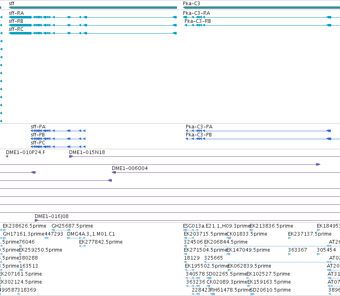The height and width of the screenshot is (296, 340).
Task: Select the Pka-C3-PB protein label
Action: coord(199,135)
